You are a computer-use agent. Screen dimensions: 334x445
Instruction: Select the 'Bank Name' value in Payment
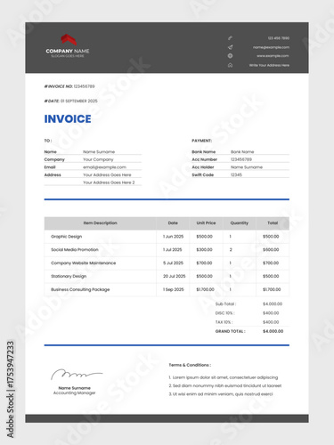242,151
